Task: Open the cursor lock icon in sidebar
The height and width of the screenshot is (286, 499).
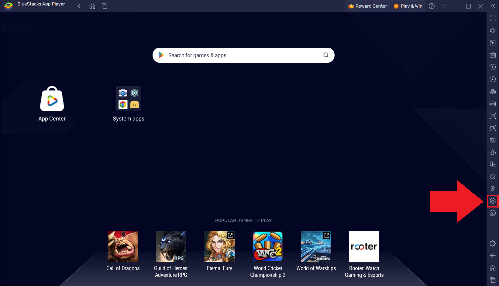Action: 493,43
